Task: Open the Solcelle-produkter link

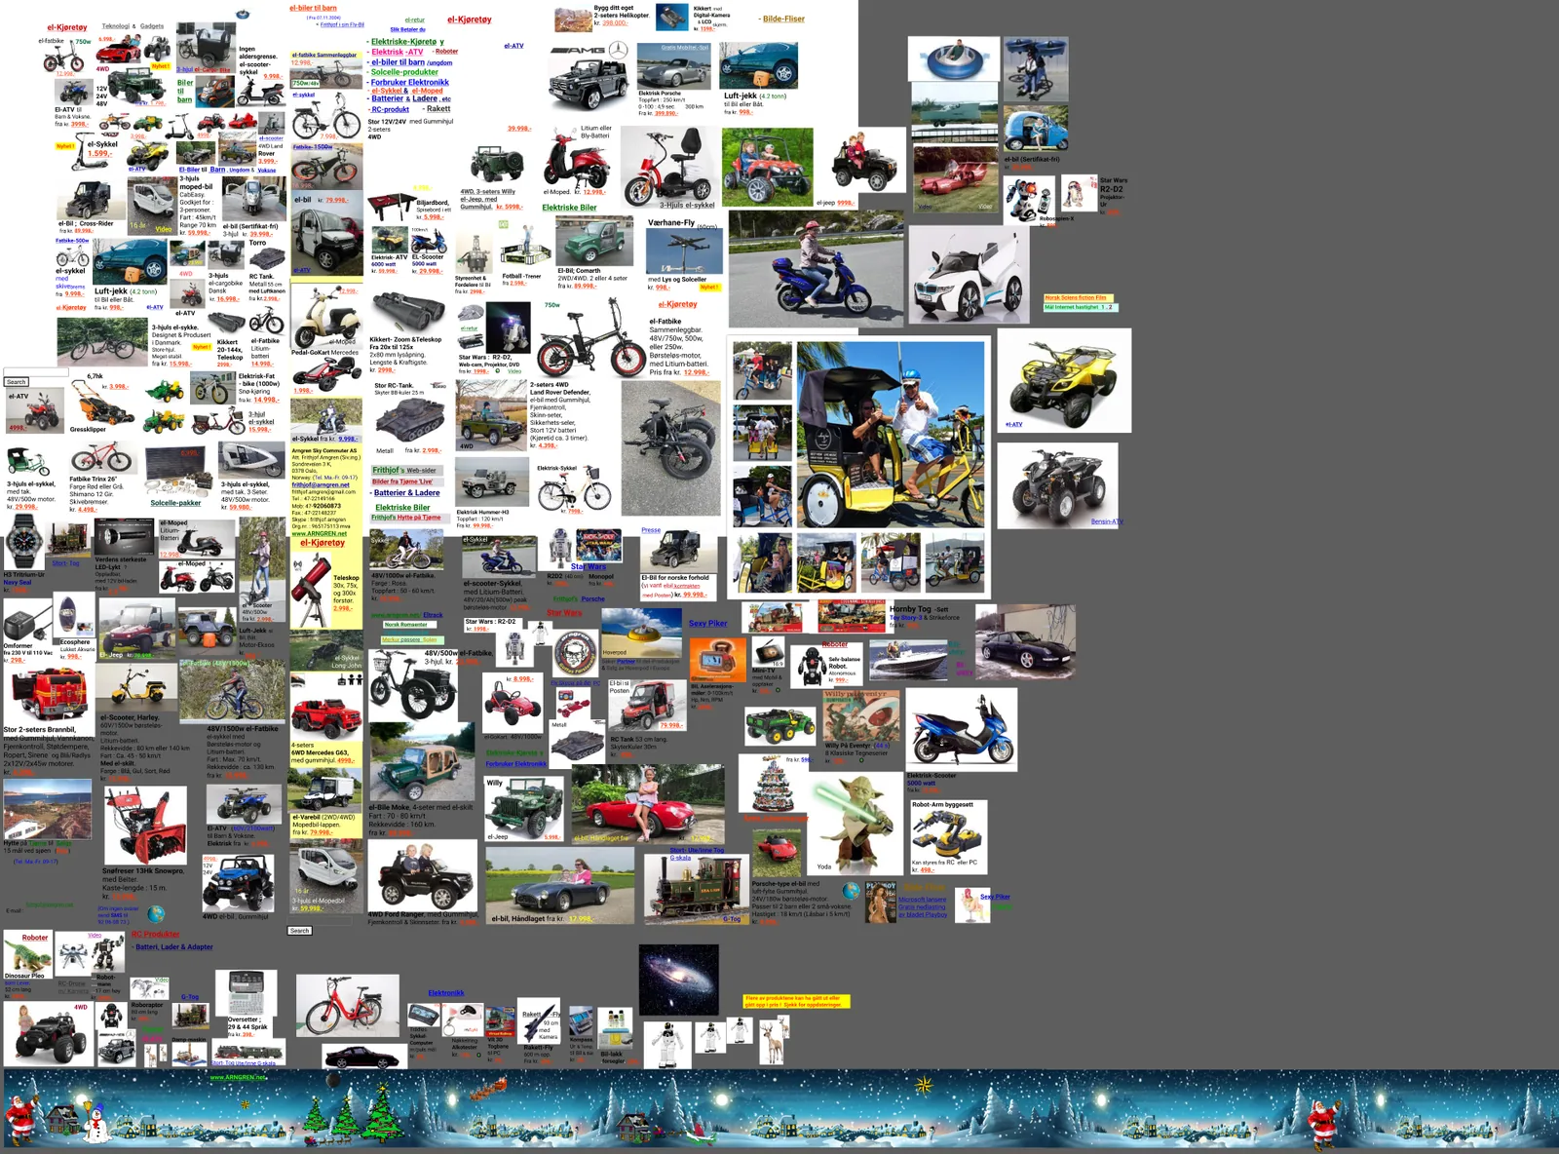Action: coord(404,72)
